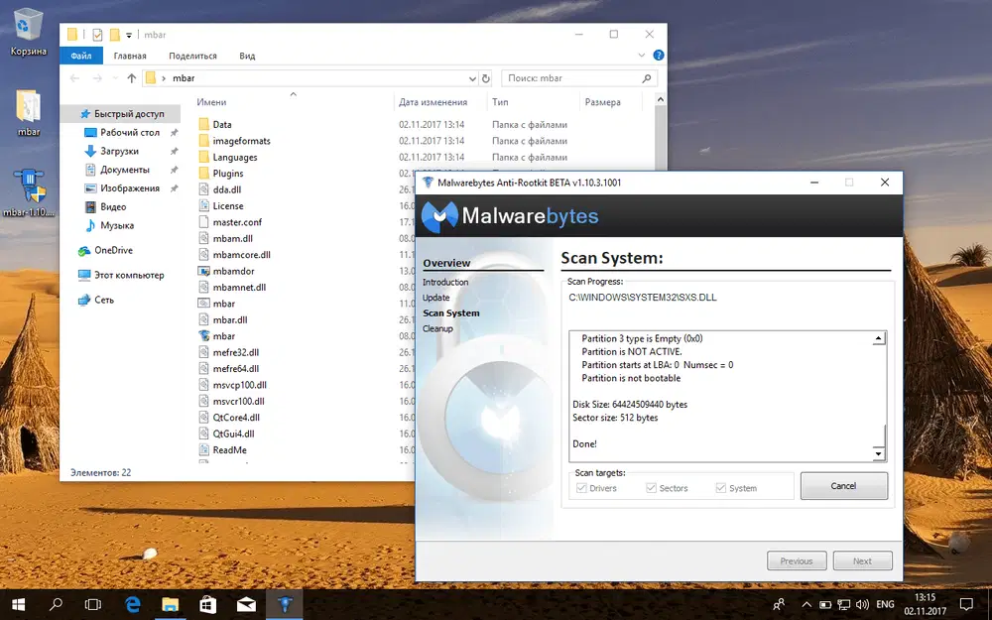992x620 pixels.
Task: Cancel the running rootkit scan
Action: click(843, 486)
